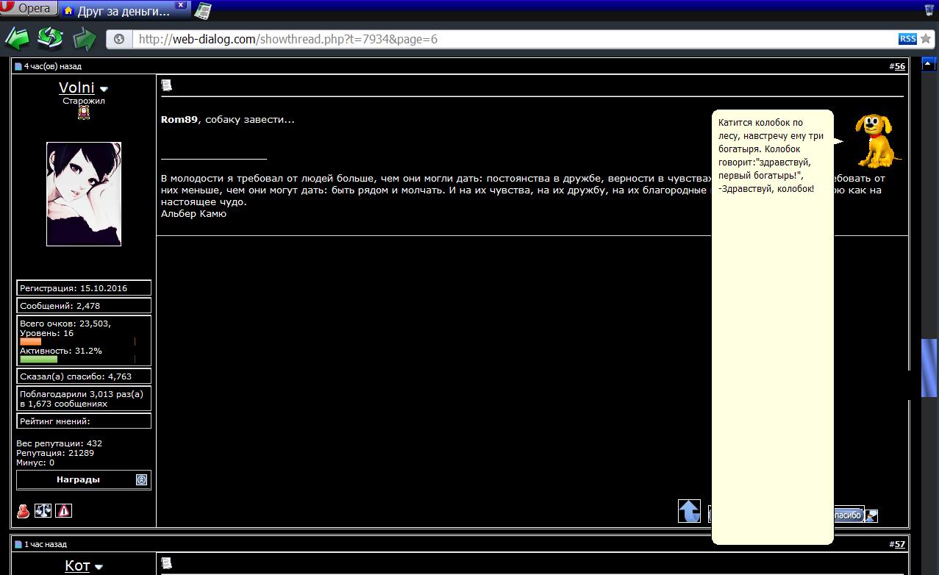Reload the page with the refresh icon
This screenshot has height=575, width=939.
point(50,37)
